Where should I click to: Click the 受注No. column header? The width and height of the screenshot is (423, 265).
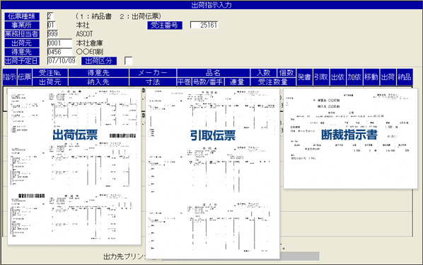[x=50, y=73]
